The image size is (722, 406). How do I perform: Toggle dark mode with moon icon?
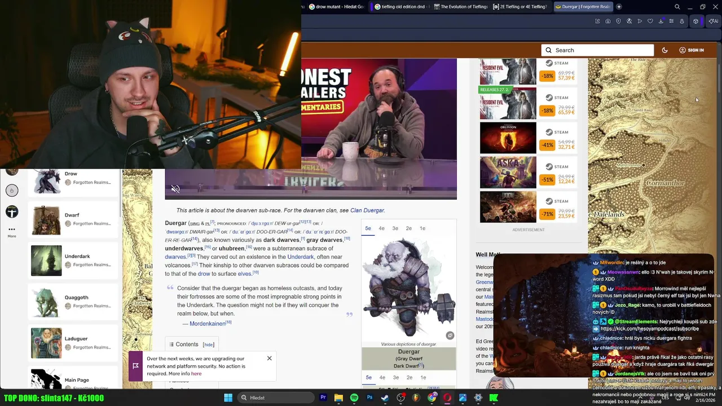tap(665, 50)
